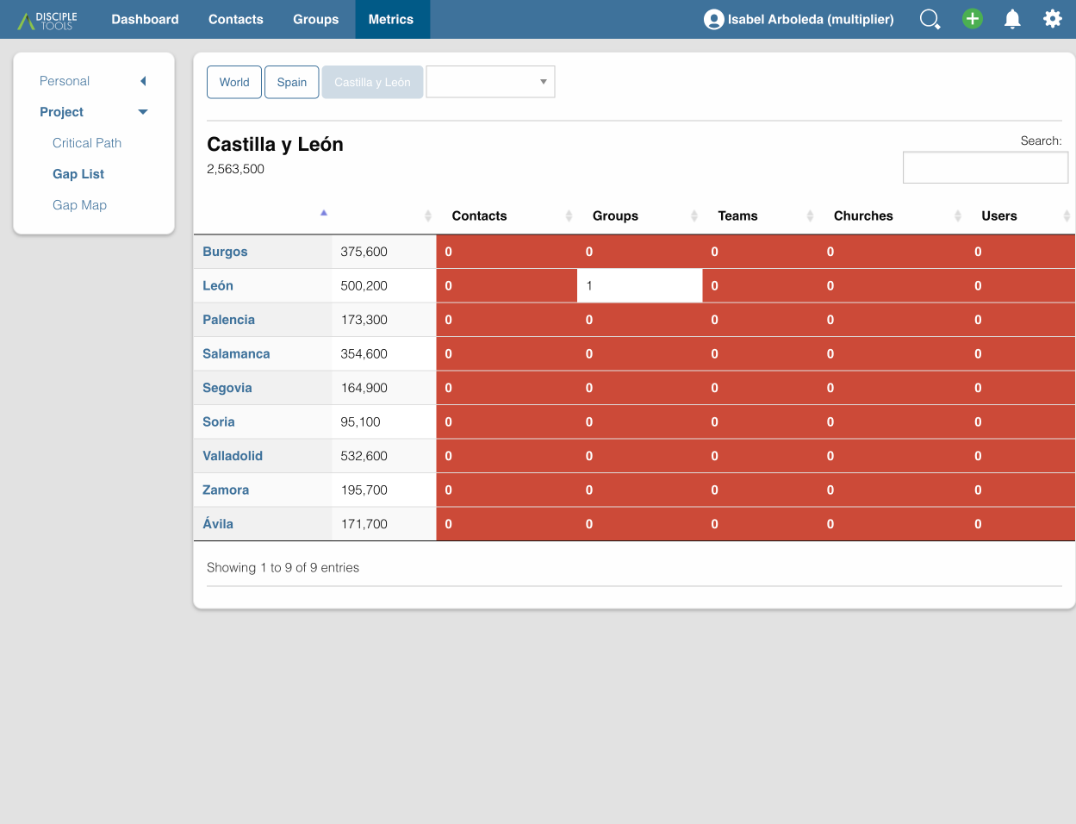
Task: Open the sub-location dropdown
Action: pos(490,82)
